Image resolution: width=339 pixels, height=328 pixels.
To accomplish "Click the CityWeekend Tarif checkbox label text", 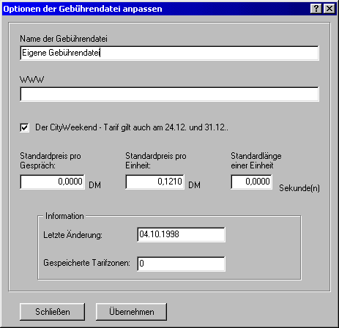I will [x=132, y=127].
